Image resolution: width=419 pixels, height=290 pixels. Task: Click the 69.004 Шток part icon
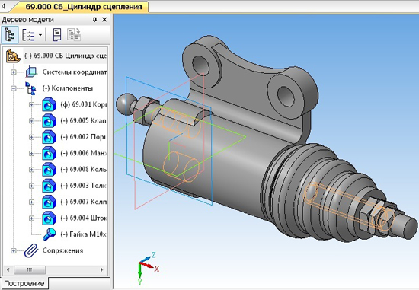coord(50,218)
